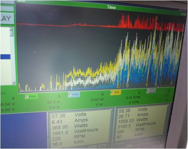Click the 1559.33 Watts reading

126,121
